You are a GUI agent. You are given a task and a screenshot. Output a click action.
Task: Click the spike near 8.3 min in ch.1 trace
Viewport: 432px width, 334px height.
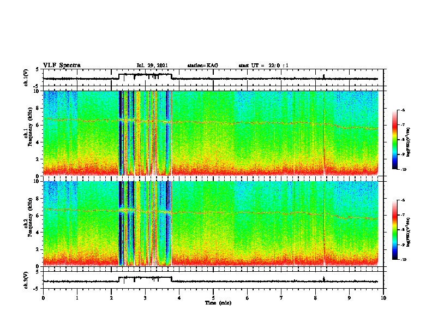(x=324, y=76)
